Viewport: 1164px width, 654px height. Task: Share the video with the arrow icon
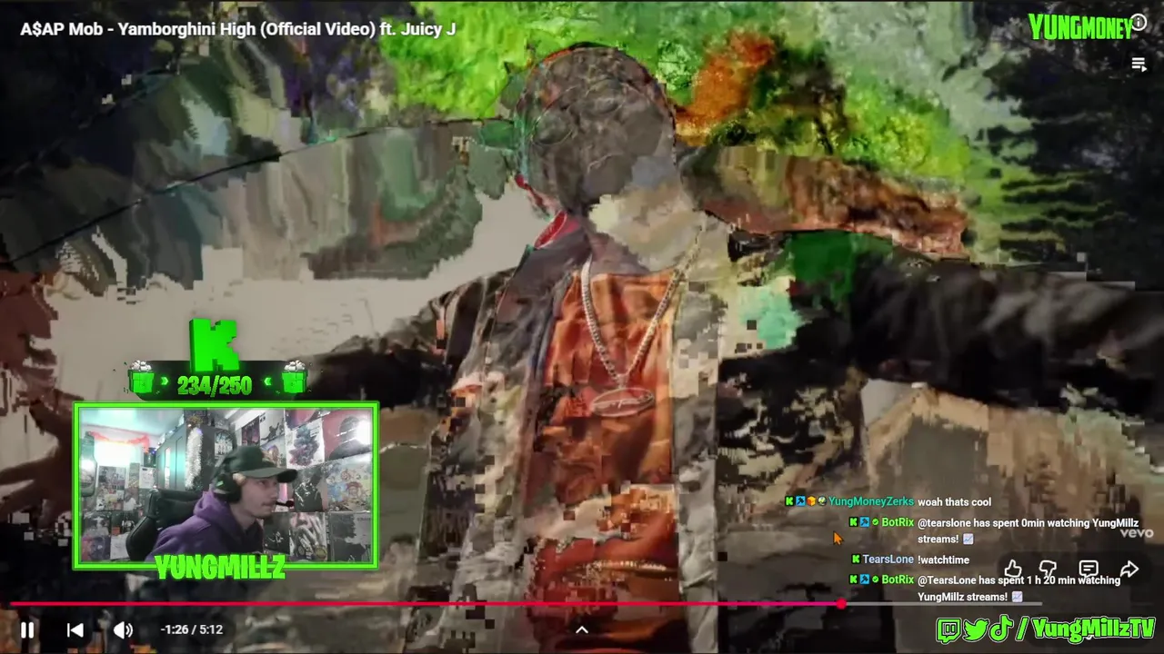[1129, 570]
